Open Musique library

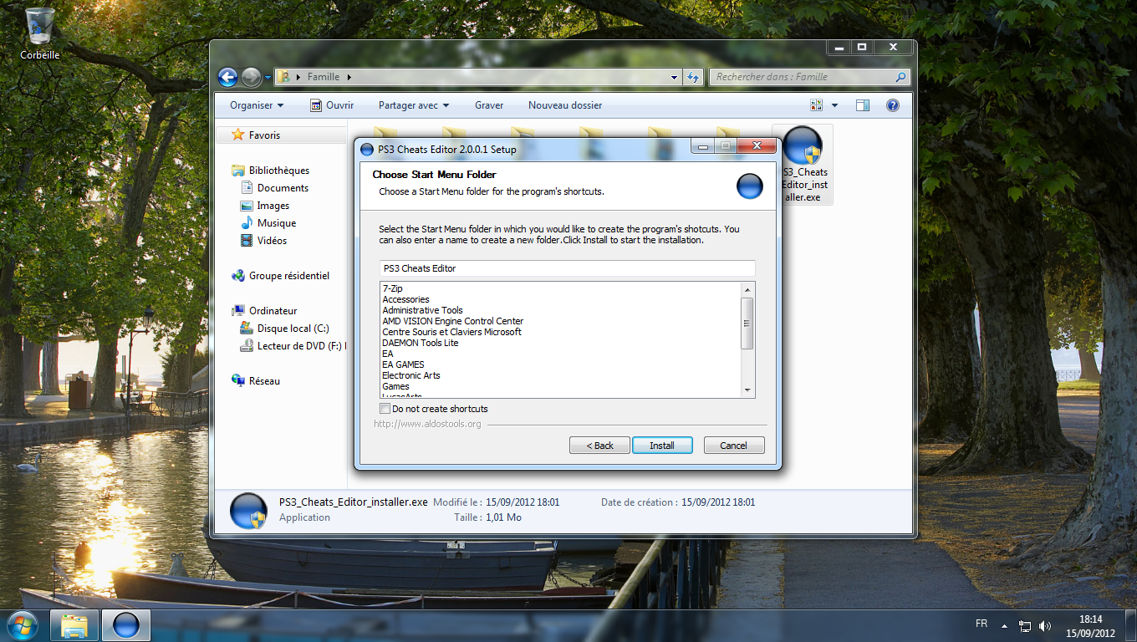[x=277, y=223]
